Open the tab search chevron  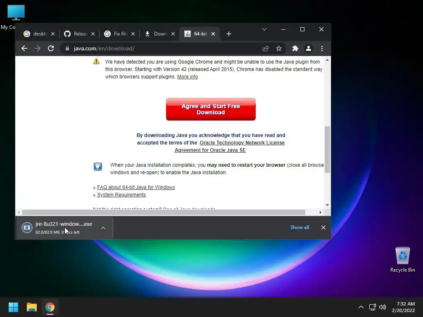(264, 29)
